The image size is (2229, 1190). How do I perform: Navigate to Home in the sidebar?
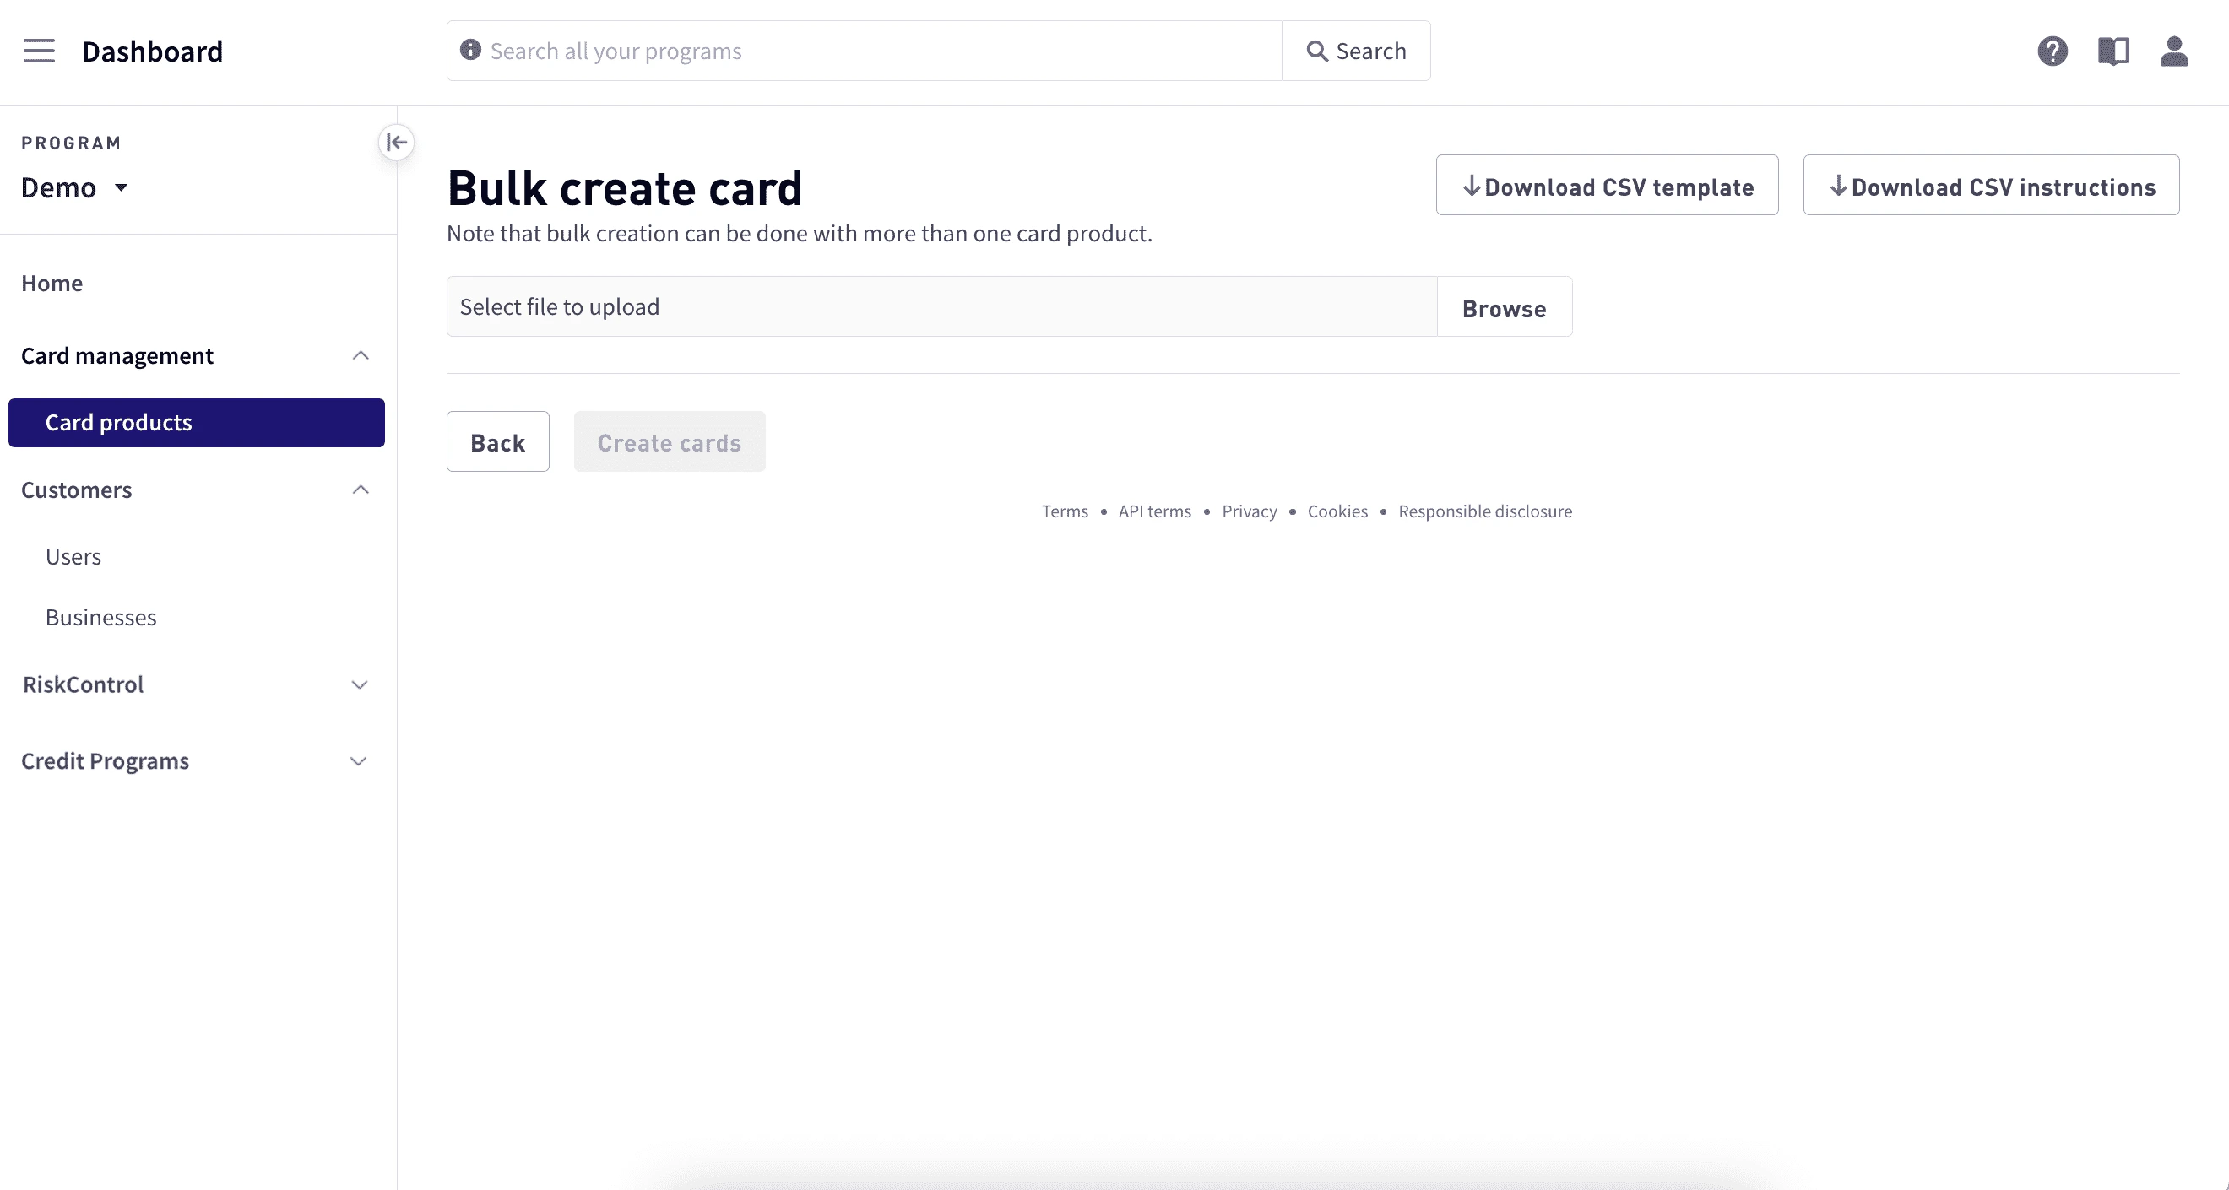point(52,283)
